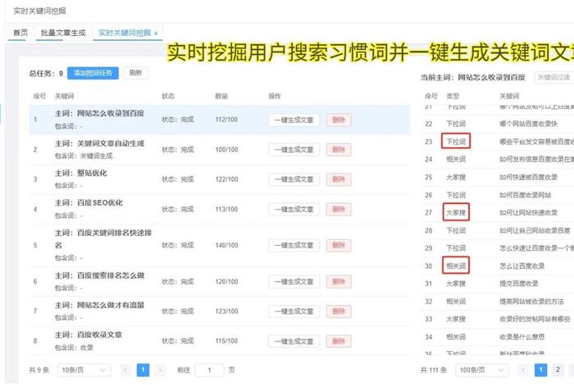The height and width of the screenshot is (385, 574).
Task: Click the 类型 column header
Action: point(453,96)
